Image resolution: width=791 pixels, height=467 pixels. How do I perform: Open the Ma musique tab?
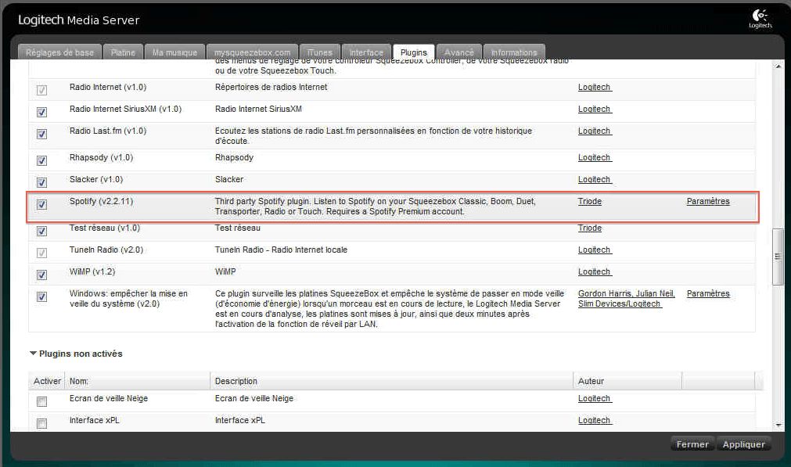(174, 52)
